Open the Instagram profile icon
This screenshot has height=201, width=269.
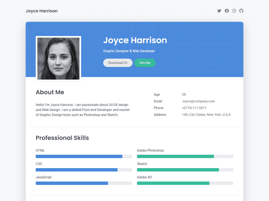click(234, 11)
